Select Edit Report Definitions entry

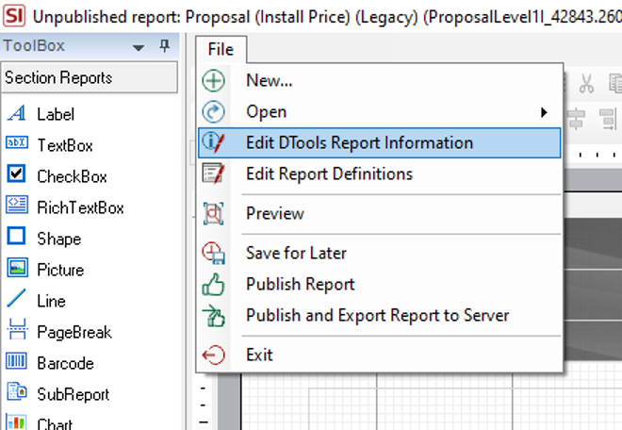click(379, 174)
